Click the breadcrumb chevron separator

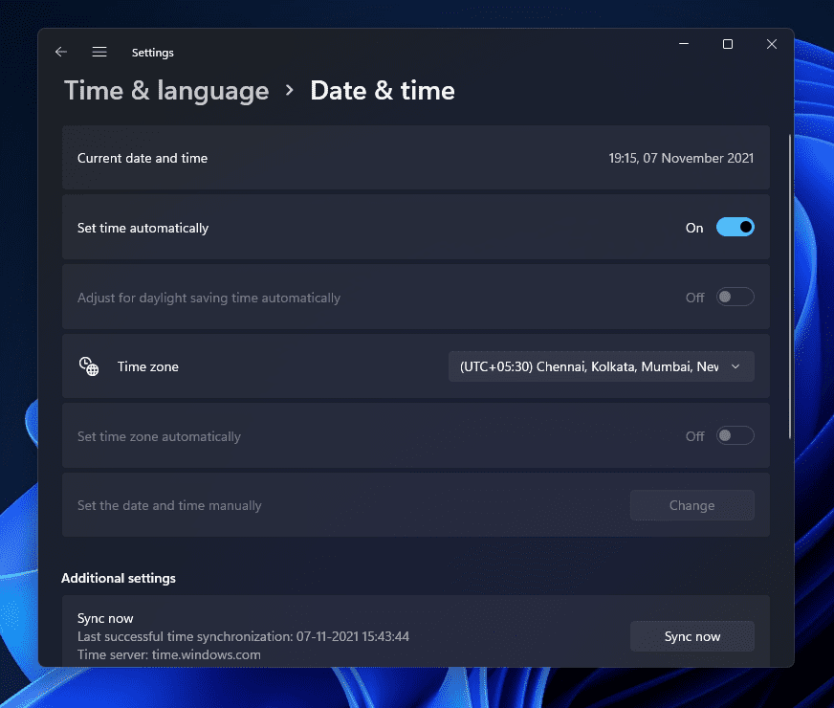pos(290,91)
